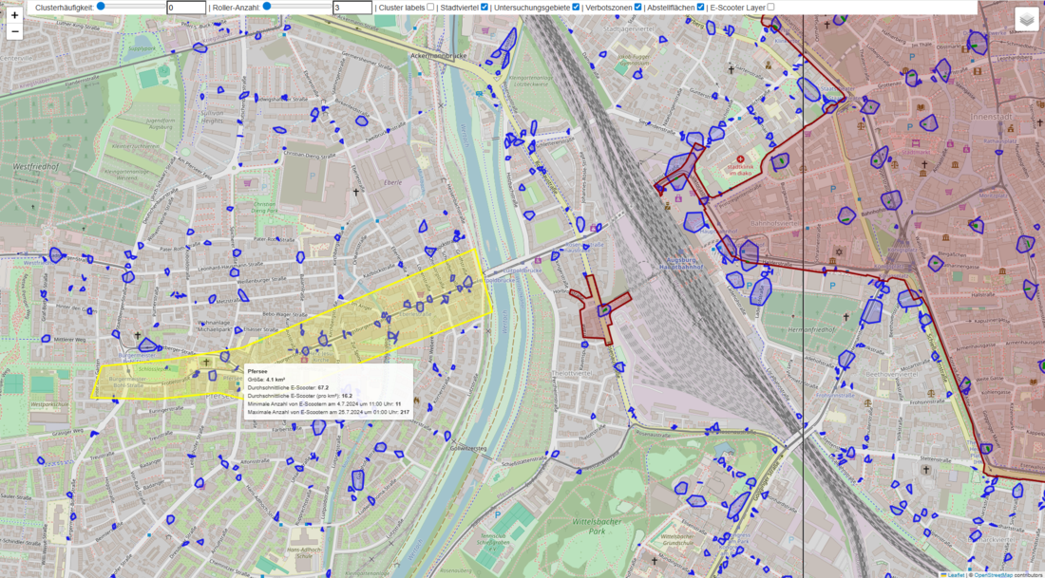Click the Star of David synagogue icon

pyautogui.click(x=839, y=252)
